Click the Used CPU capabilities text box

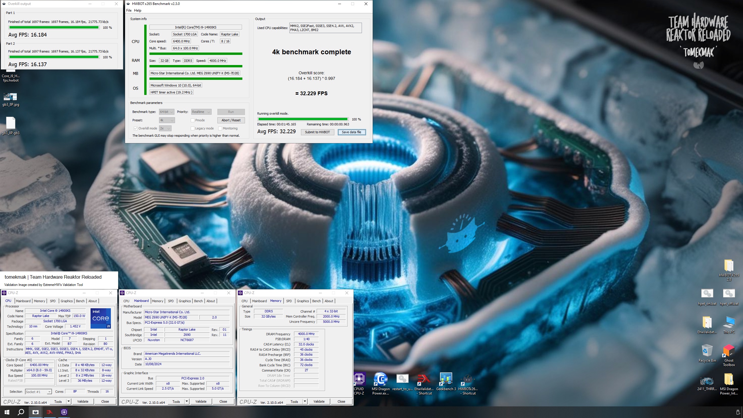click(325, 28)
